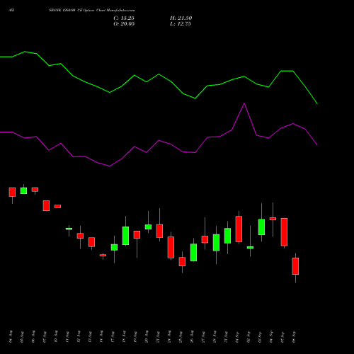Click the close value C: 15.25
354x354 pixels.
124,18
